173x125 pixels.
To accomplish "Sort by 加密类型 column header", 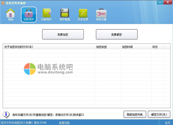I will click(108, 47).
